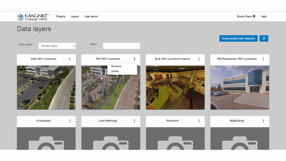Open the user settings gear icon
Image resolution: width=286 pixels, height=161 pixels.
tap(254, 16)
